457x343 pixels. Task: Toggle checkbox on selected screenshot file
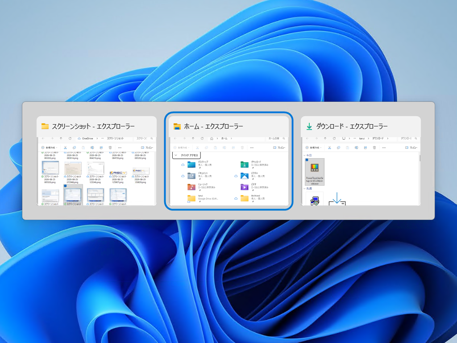pos(65,186)
